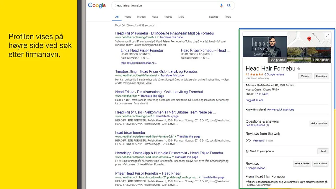The height and width of the screenshot is (189, 336).
Task: Click the Send to your phone icon
Action: click(x=247, y=151)
